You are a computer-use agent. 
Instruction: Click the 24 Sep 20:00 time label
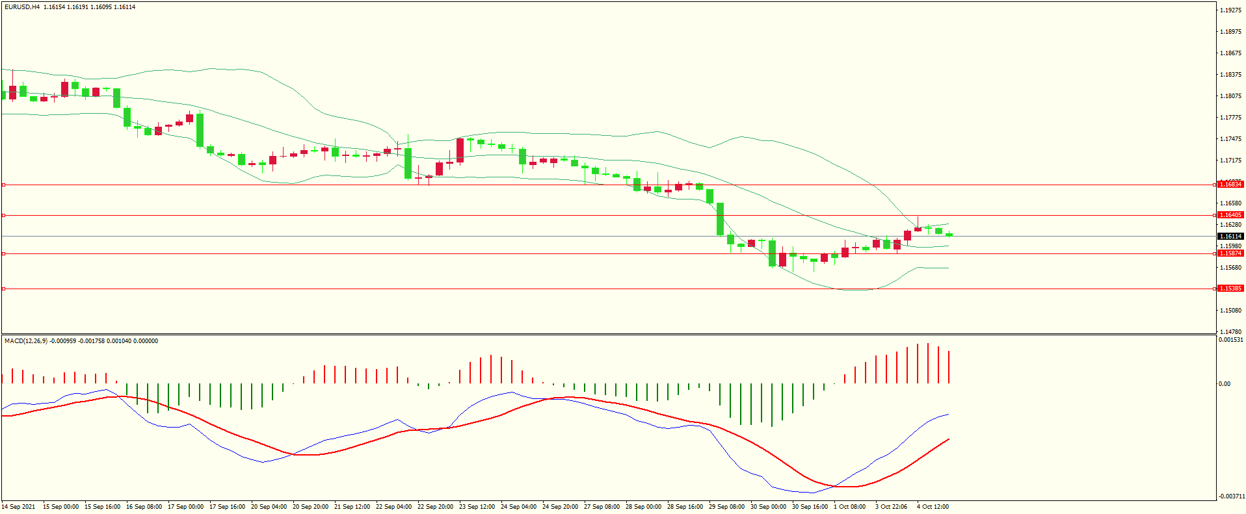tap(560, 507)
